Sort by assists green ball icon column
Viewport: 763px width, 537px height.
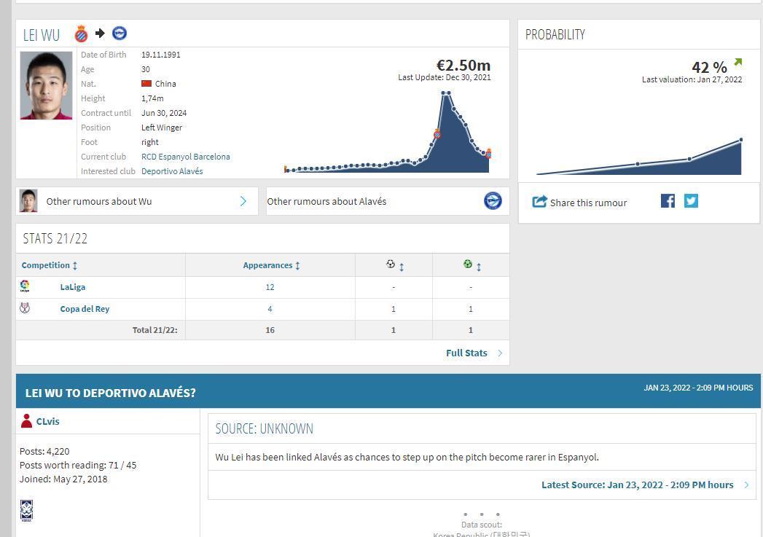472,265
